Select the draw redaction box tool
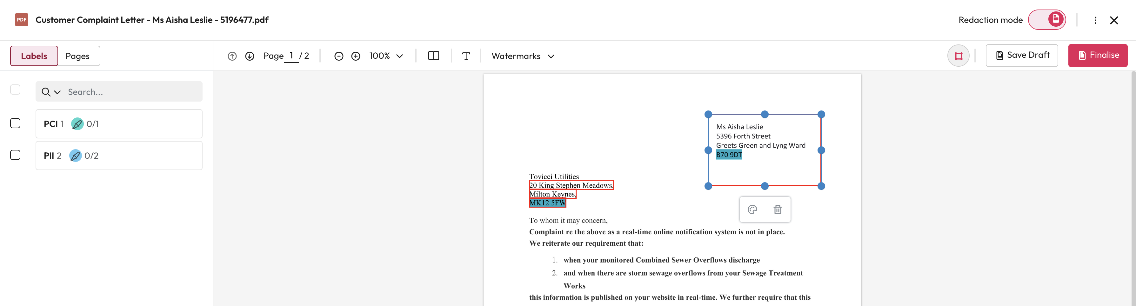Viewport: 1136px width, 306px height. pyautogui.click(x=958, y=56)
